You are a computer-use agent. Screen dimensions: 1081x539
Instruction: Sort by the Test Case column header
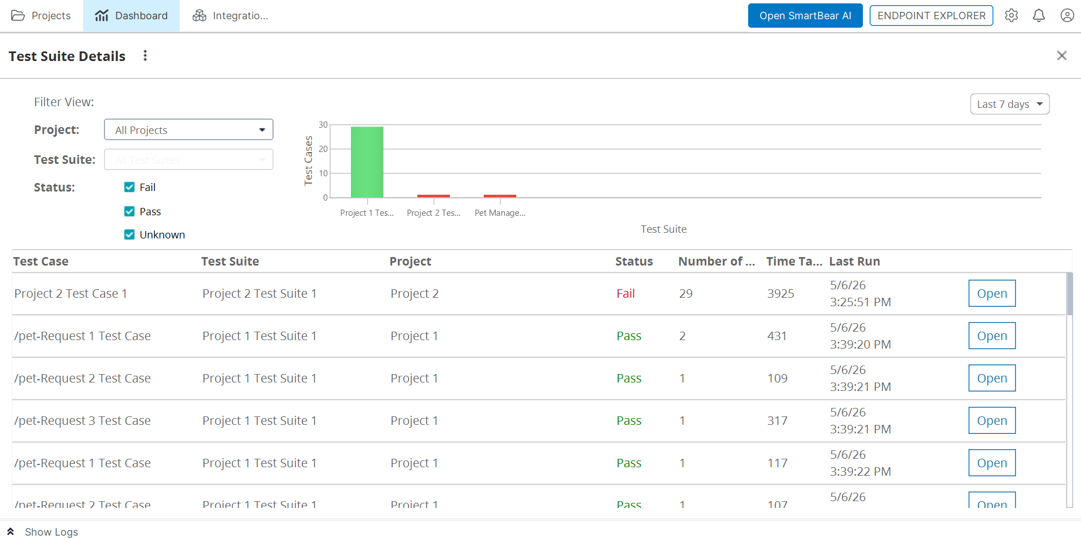coord(41,261)
